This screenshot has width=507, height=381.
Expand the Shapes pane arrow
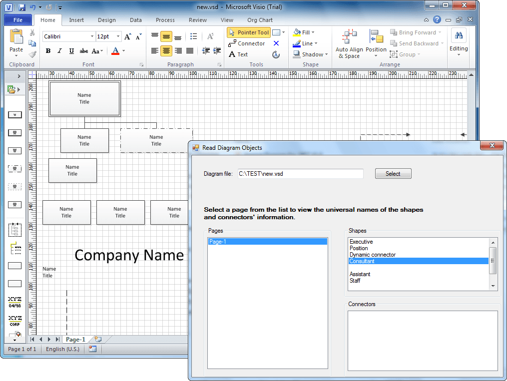(19, 76)
